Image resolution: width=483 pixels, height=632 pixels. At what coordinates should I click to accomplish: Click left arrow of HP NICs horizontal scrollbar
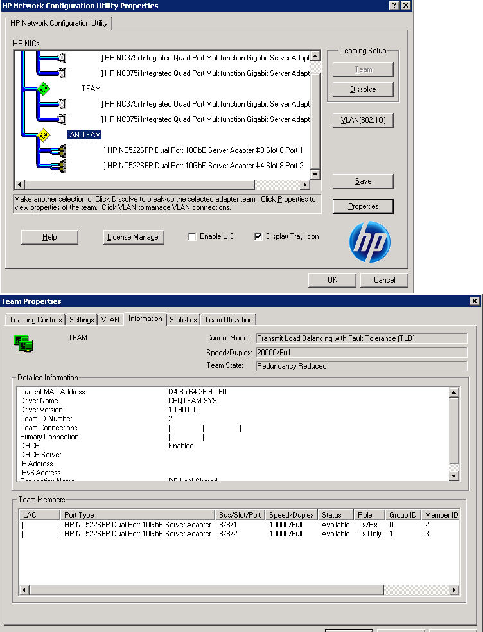point(19,184)
